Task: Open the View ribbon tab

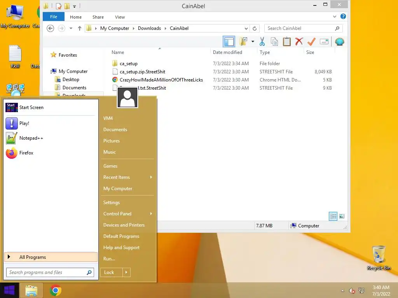Action: coord(120,17)
